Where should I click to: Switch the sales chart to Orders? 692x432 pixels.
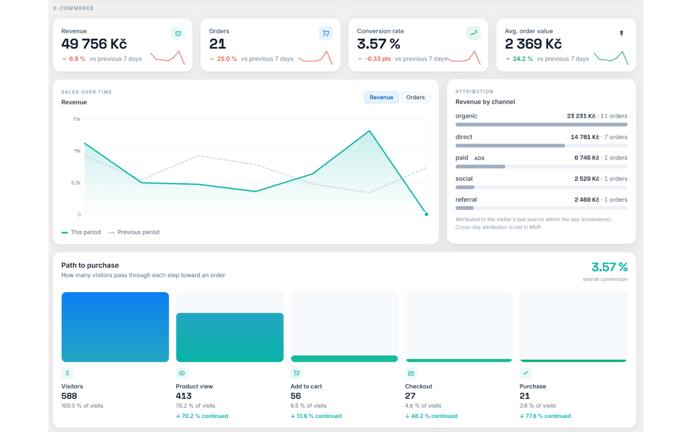tap(416, 97)
